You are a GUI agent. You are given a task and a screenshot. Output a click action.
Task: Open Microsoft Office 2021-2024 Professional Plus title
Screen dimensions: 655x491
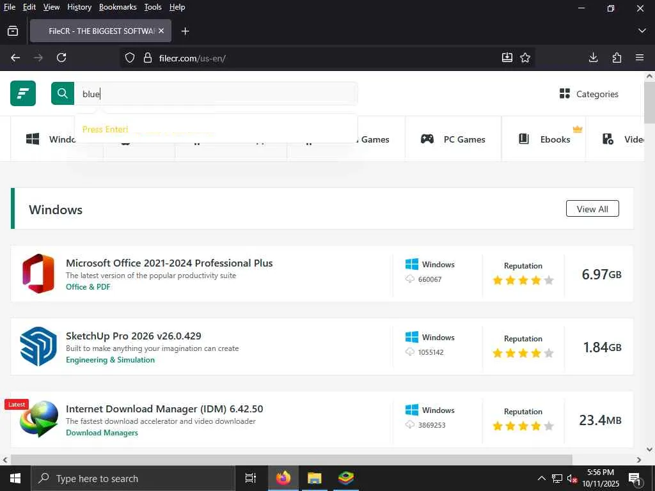(169, 263)
